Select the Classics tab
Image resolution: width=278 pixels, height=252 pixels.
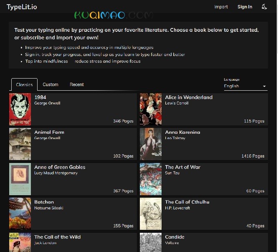(24, 84)
